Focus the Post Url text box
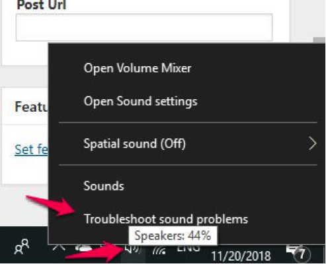The height and width of the screenshot is (264, 326). (x=144, y=27)
